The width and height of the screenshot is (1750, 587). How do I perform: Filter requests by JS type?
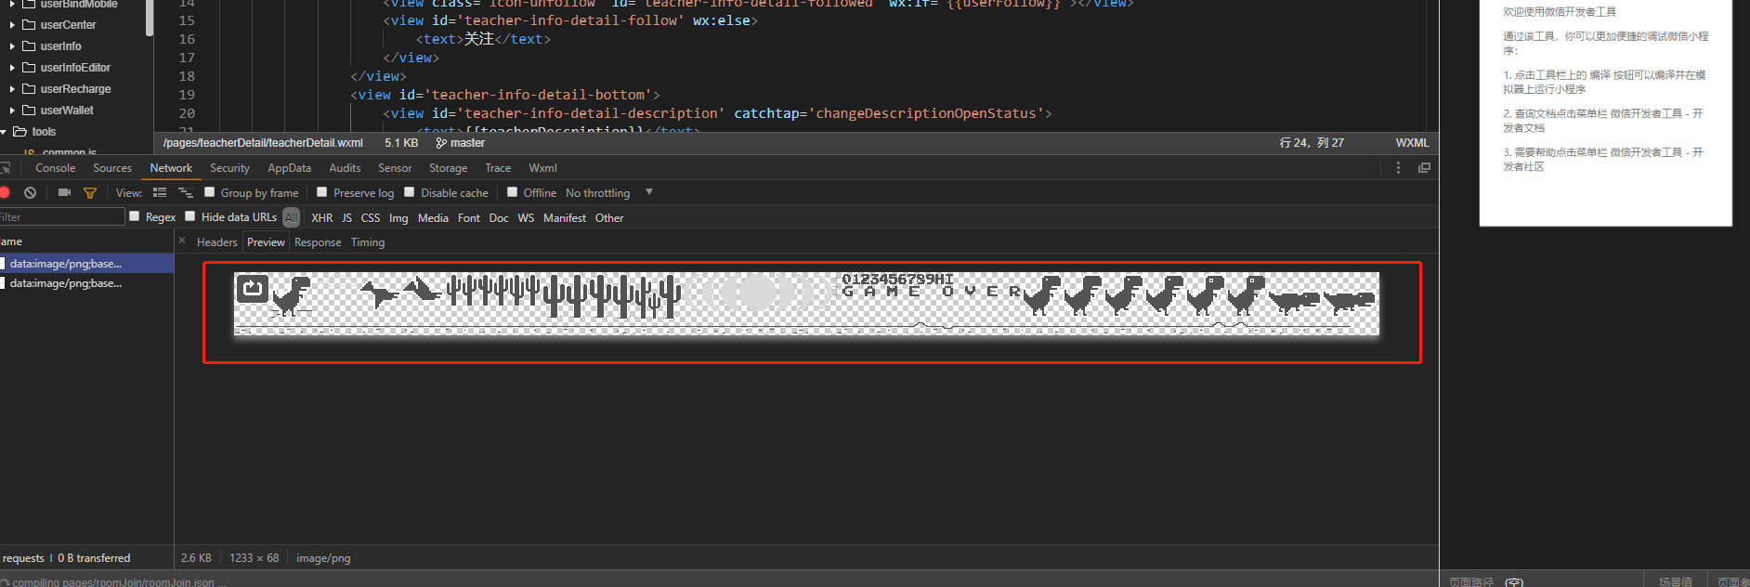click(346, 218)
